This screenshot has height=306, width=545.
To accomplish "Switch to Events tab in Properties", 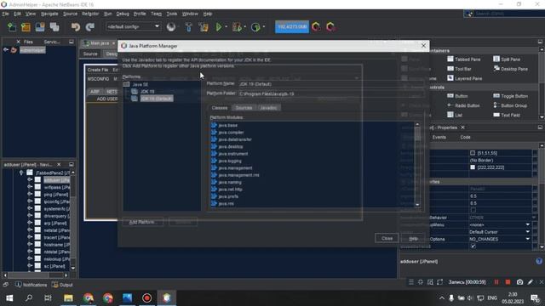I will (439, 138).
